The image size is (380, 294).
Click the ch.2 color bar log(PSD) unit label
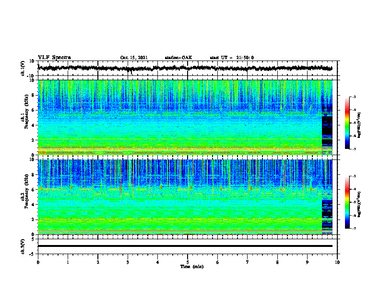point(360,204)
